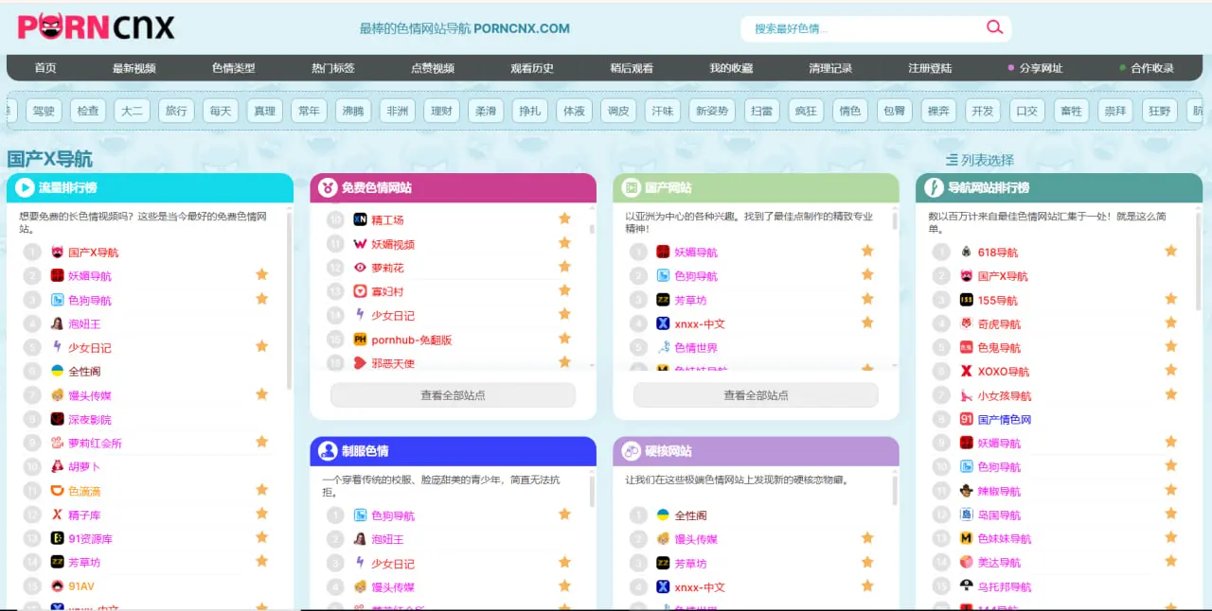Open the 深夜影院 link in 流量排行榜

[x=90, y=419]
